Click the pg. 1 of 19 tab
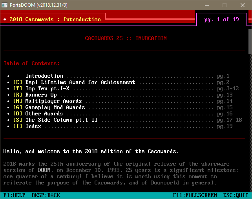 pyautogui.click(x=222, y=20)
